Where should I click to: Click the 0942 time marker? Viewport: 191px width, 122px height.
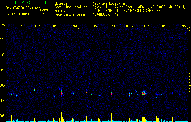(39, 26)
